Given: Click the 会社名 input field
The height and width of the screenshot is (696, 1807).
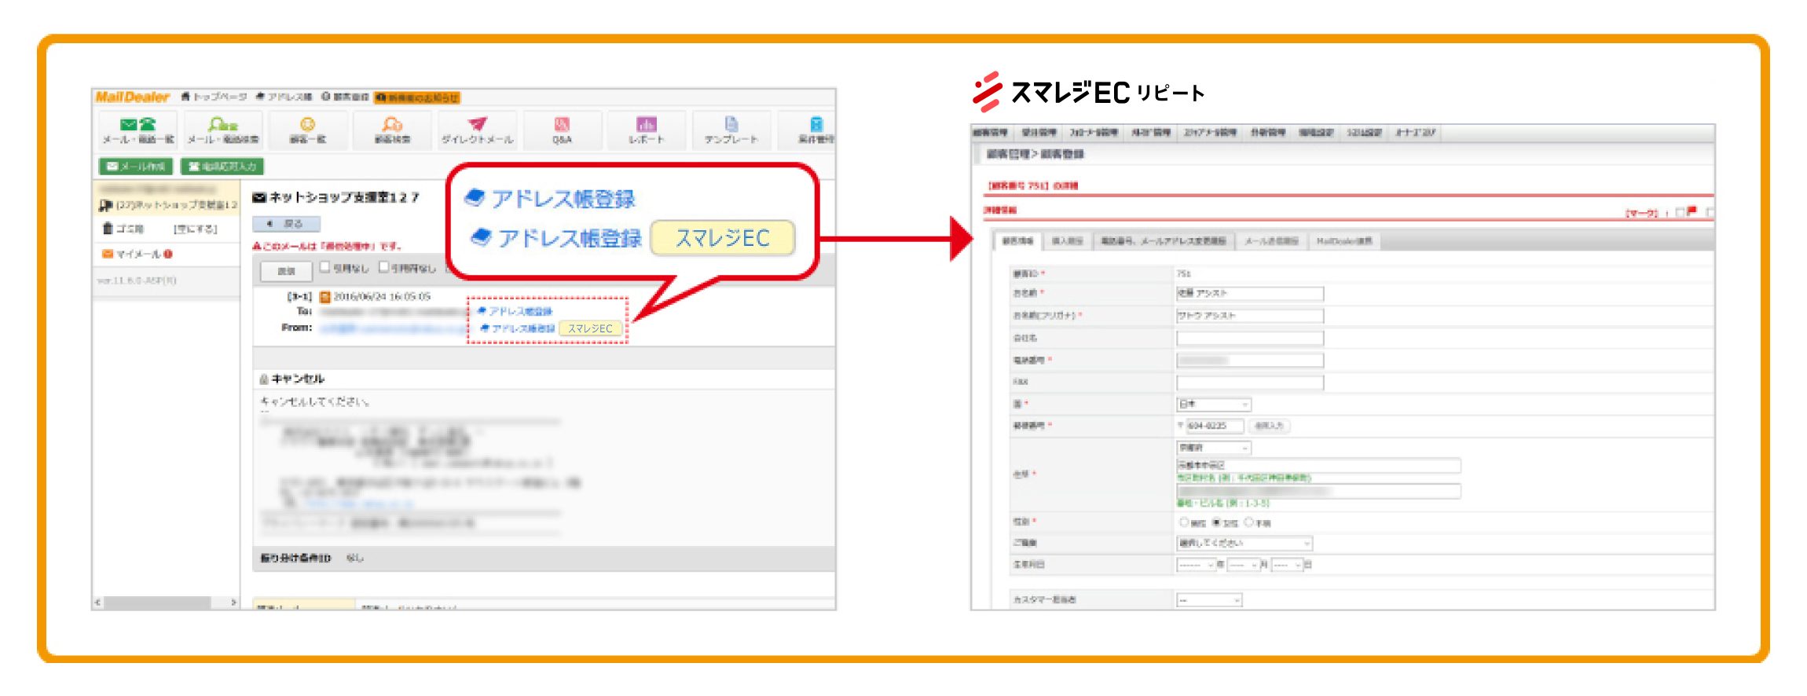Looking at the screenshot, I should (x=1249, y=339).
